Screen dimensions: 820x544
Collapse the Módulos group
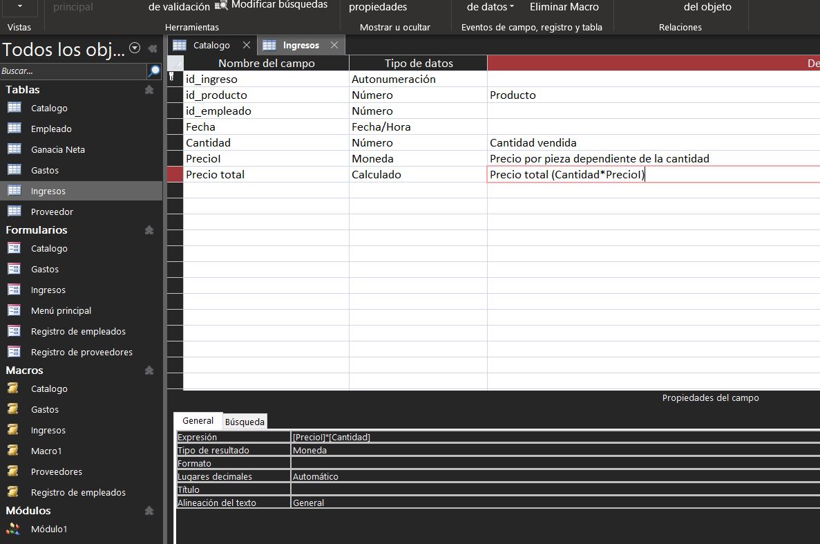(x=149, y=511)
